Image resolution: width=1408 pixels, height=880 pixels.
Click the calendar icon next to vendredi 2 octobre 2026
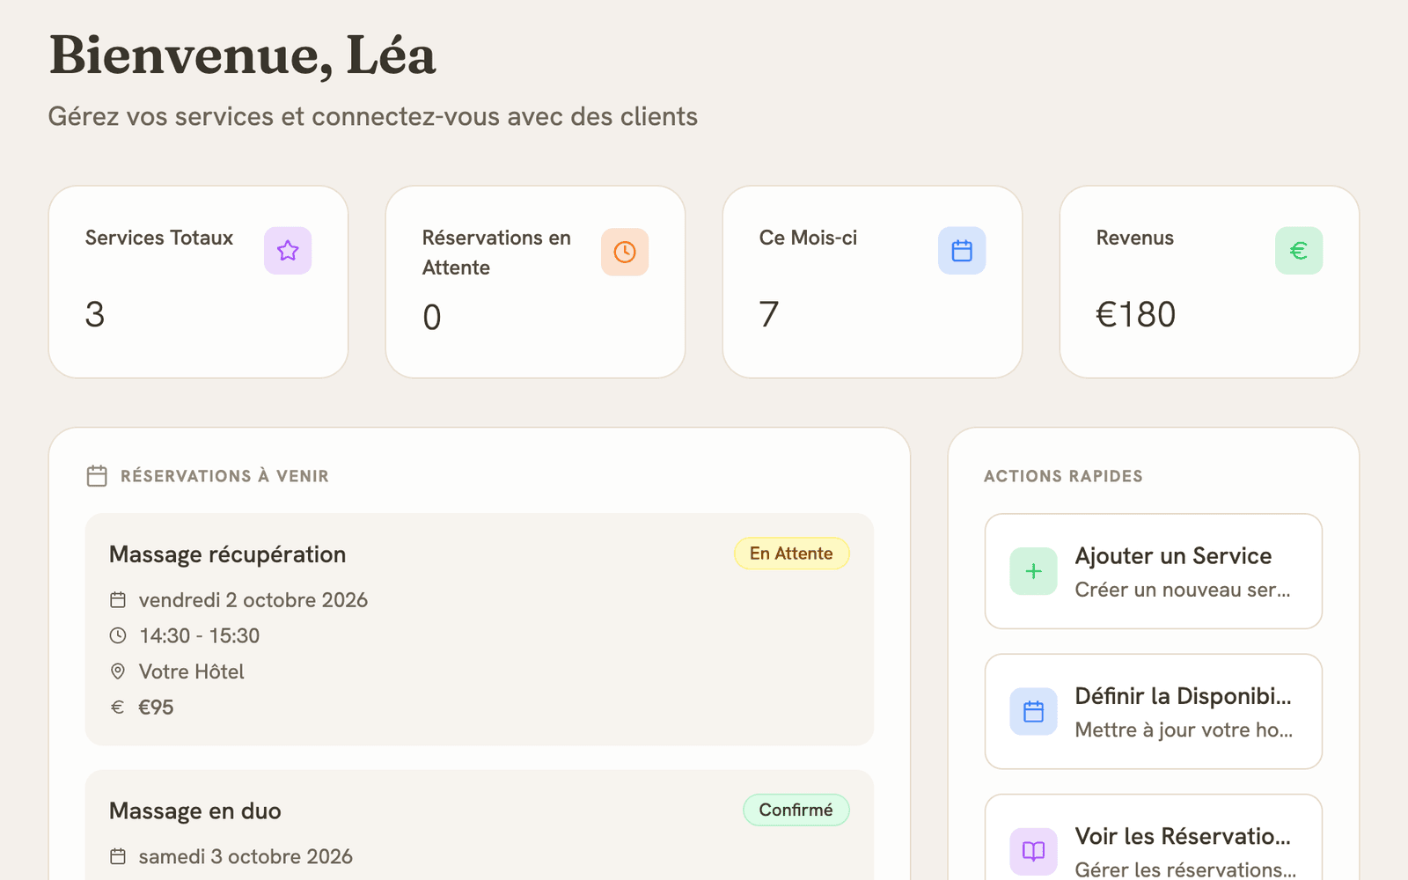pyautogui.click(x=118, y=600)
